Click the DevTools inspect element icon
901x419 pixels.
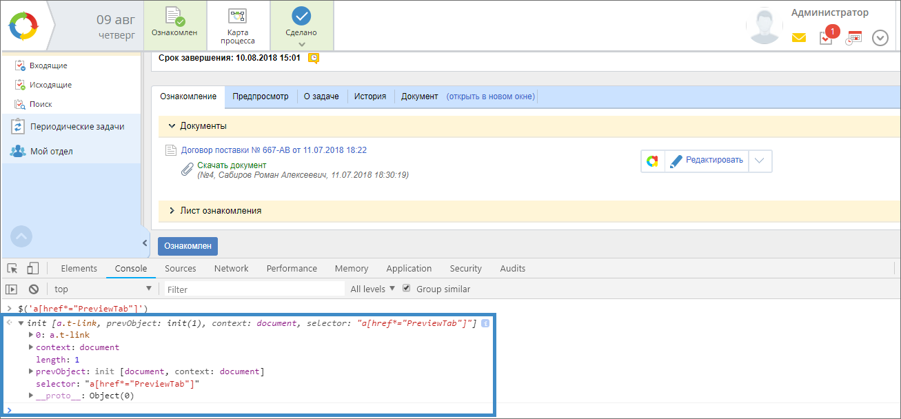coord(12,269)
